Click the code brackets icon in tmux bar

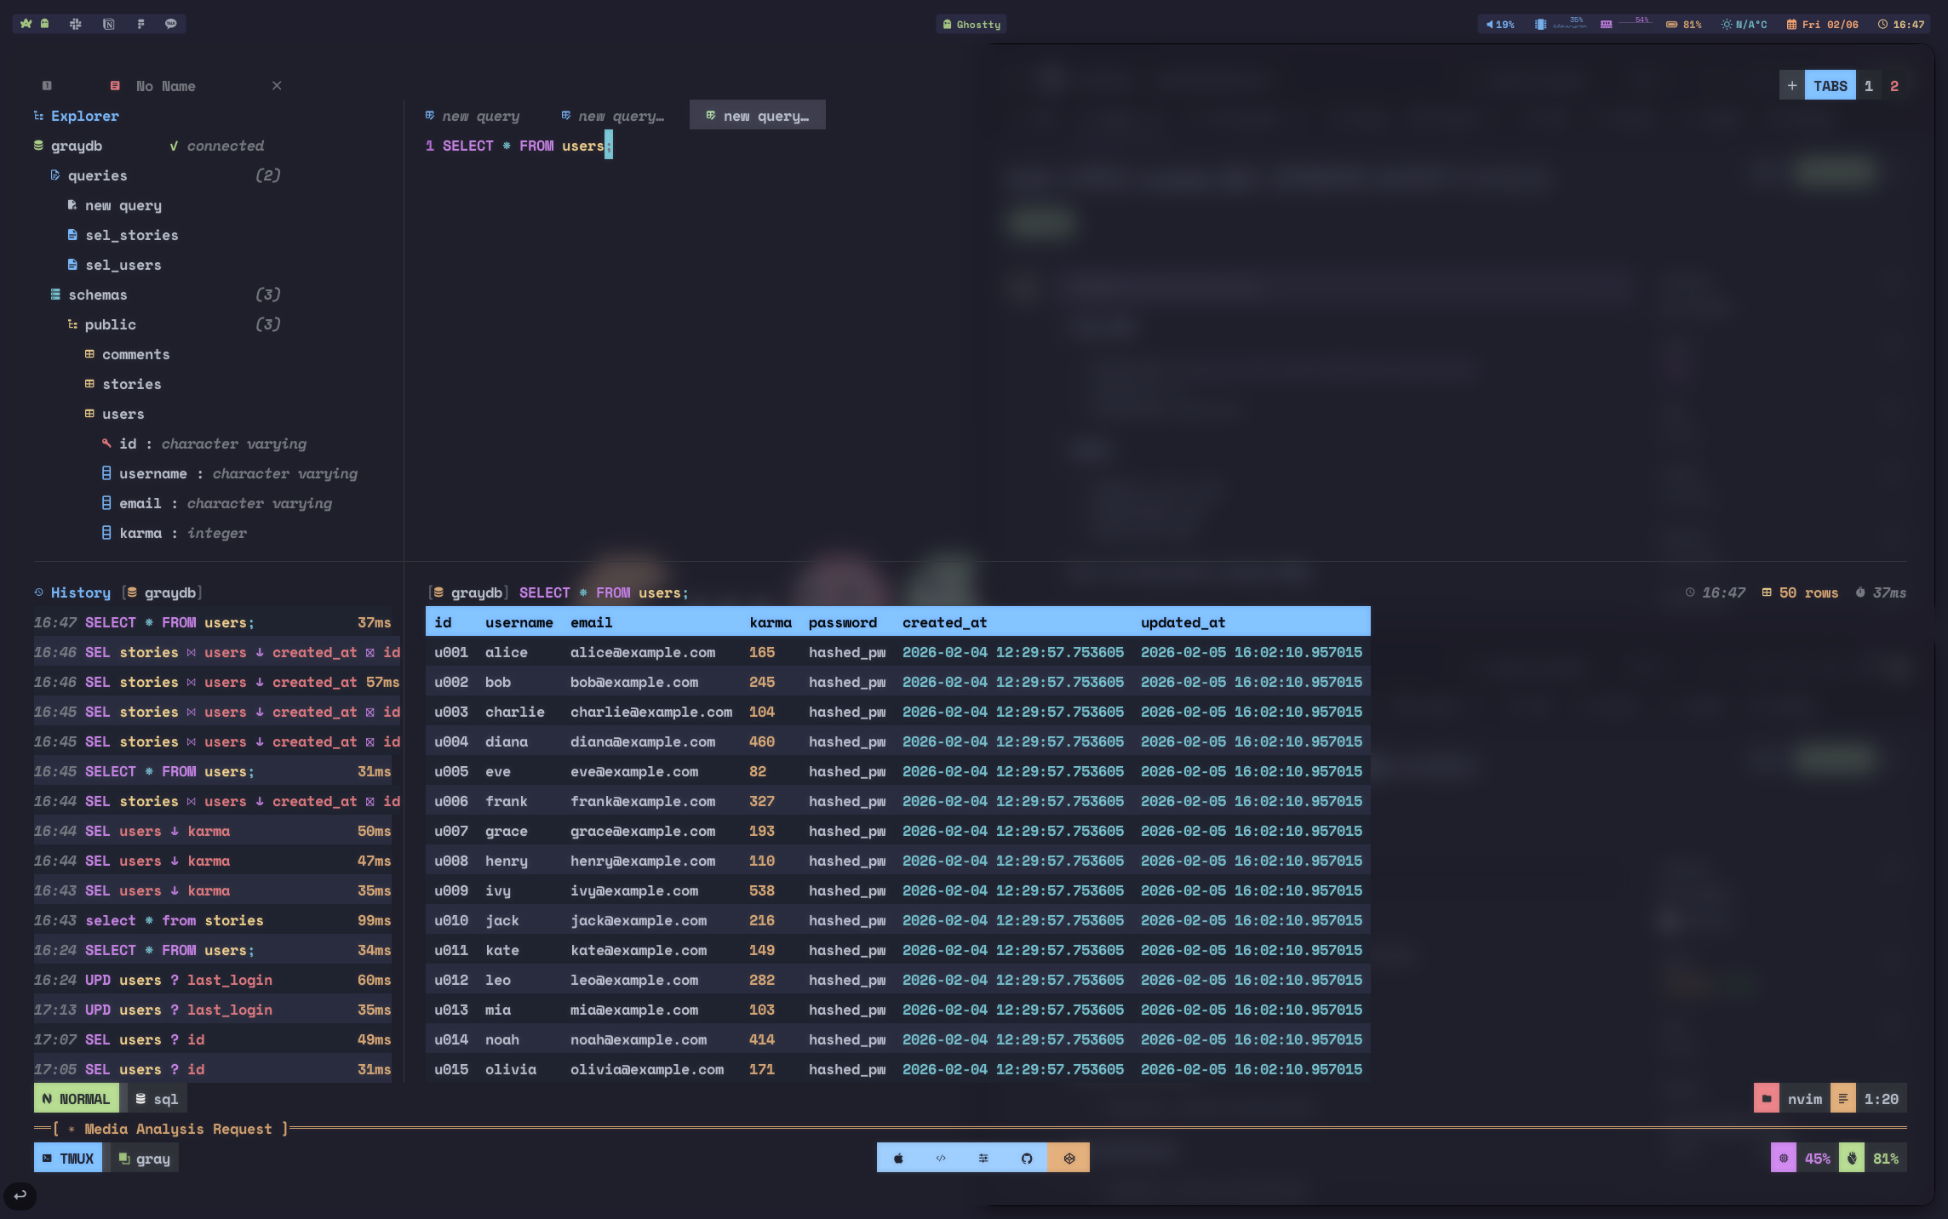coord(941,1158)
